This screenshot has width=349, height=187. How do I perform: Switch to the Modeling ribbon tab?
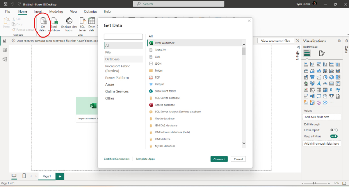(x=56, y=12)
